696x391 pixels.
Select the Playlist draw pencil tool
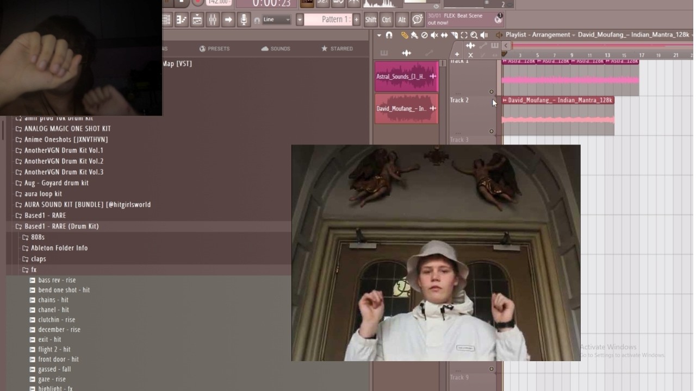point(405,35)
